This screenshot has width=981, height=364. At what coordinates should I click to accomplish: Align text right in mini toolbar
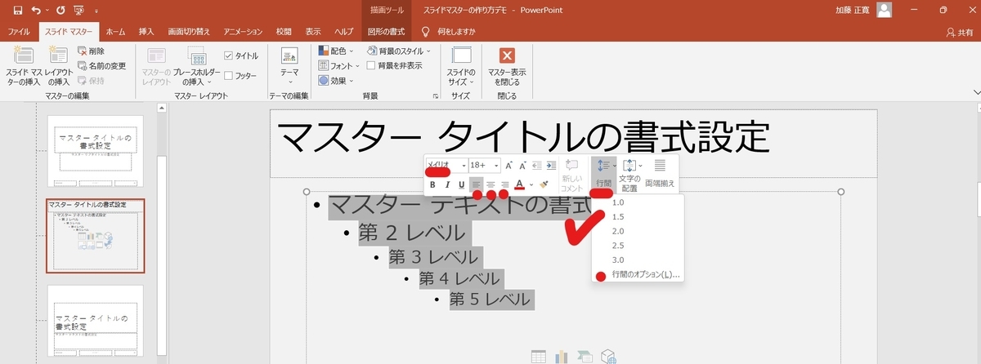pos(504,185)
